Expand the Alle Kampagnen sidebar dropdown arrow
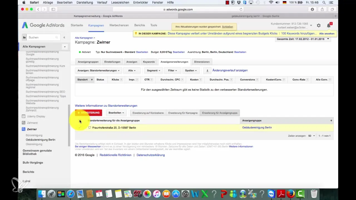Viewport: 356px width, 200px height. click(x=65, y=47)
